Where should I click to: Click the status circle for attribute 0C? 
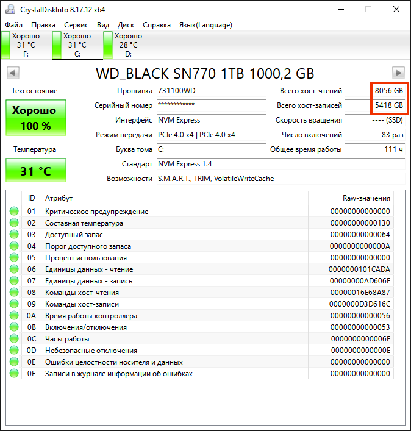click(x=14, y=339)
